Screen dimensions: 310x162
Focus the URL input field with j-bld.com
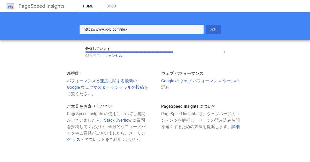tap(142, 29)
